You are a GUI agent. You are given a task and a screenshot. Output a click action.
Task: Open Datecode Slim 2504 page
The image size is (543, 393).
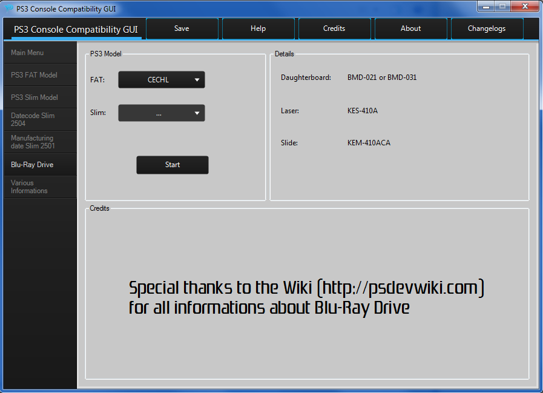click(x=40, y=119)
